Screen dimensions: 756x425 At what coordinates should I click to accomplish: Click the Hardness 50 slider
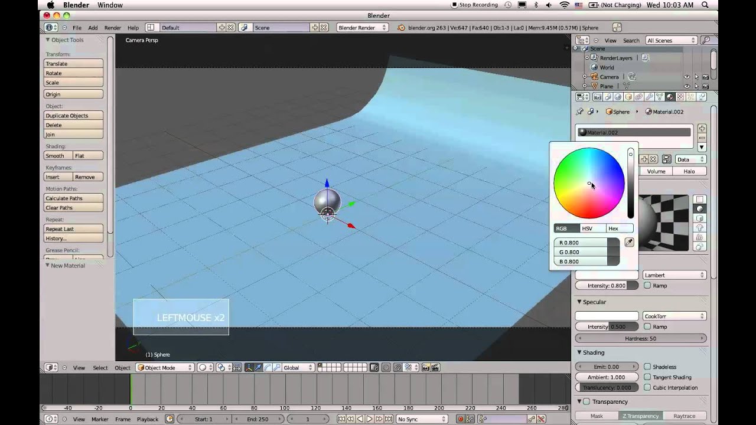click(x=640, y=339)
